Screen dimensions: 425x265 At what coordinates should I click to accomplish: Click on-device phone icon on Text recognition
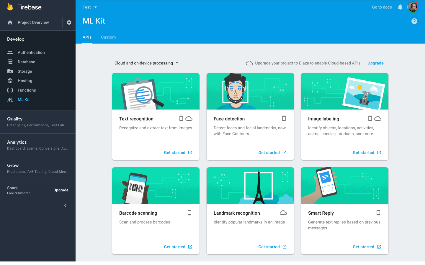[181, 118]
